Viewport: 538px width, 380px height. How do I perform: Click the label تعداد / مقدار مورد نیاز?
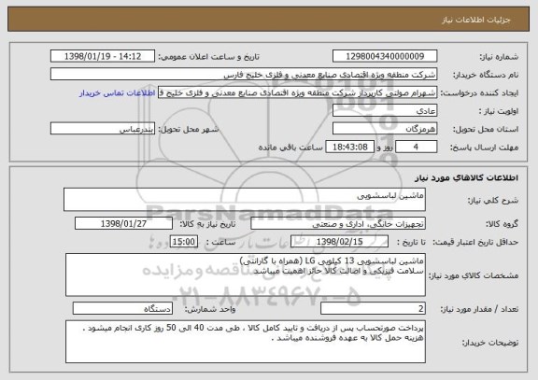(x=479, y=309)
